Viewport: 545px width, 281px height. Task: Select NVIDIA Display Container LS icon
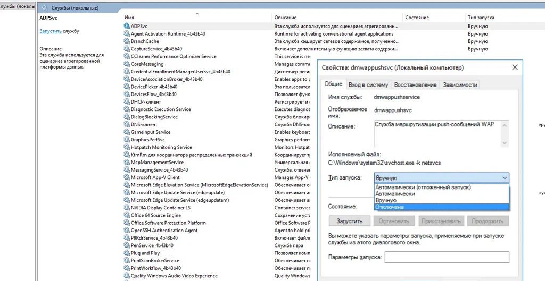coord(127,208)
